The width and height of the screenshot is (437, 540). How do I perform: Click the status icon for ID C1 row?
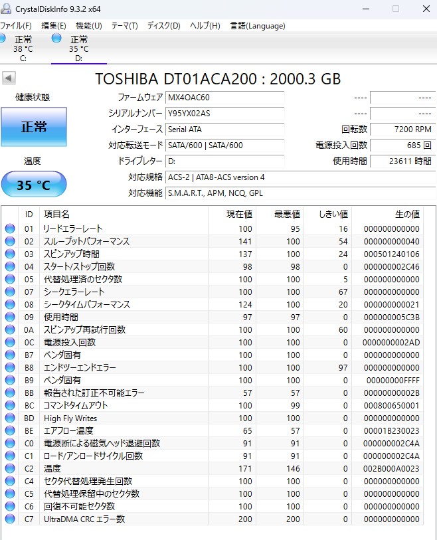[10, 456]
